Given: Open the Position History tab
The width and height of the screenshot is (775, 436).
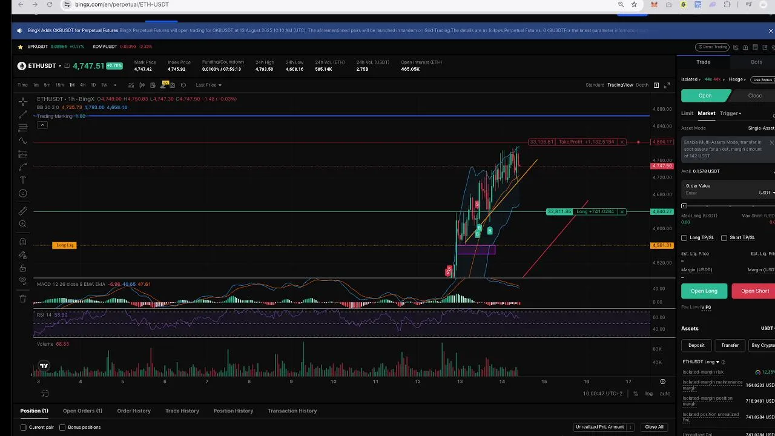Looking at the screenshot, I should pos(233,411).
